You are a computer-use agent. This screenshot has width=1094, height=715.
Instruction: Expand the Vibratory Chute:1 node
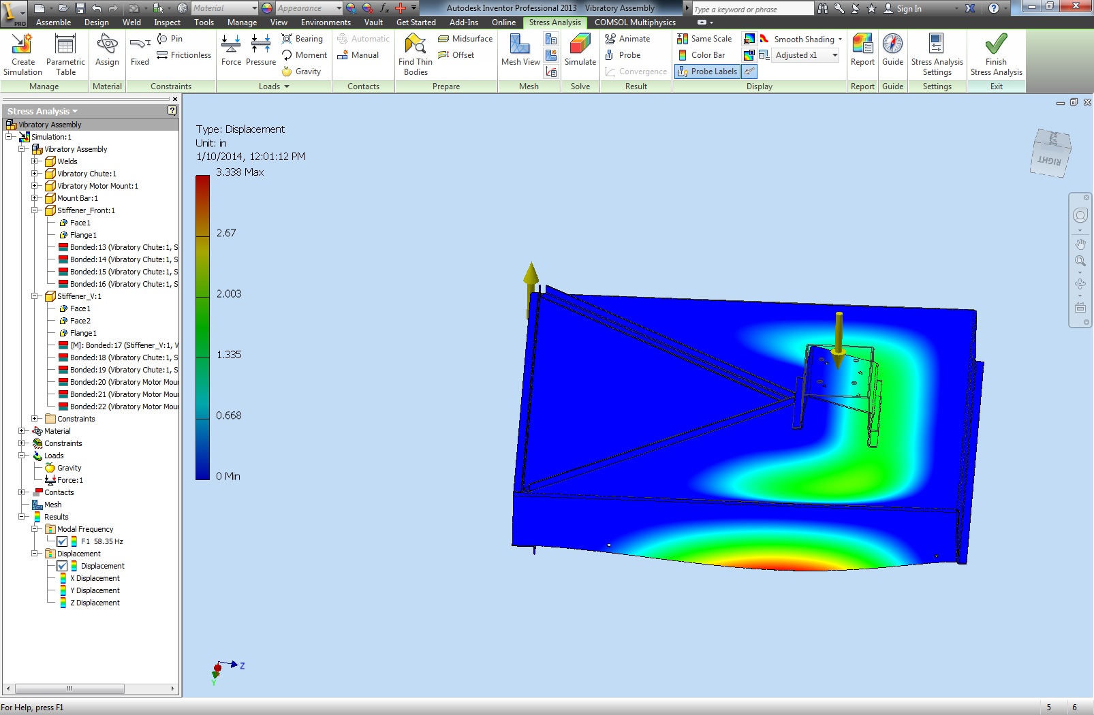[x=35, y=174]
